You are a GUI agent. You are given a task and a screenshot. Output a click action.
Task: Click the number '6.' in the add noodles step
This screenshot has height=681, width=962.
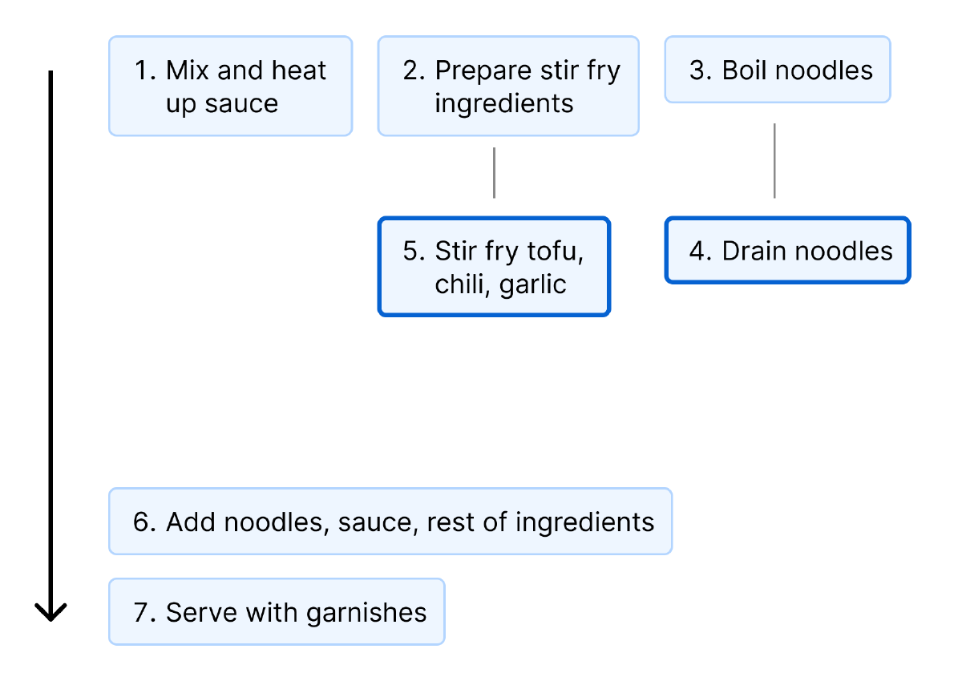[145, 522]
